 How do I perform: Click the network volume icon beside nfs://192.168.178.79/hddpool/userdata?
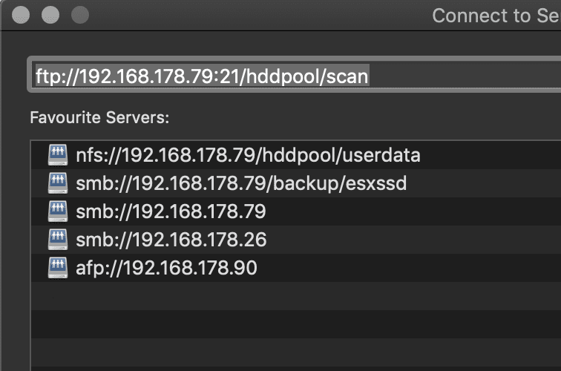coord(58,155)
